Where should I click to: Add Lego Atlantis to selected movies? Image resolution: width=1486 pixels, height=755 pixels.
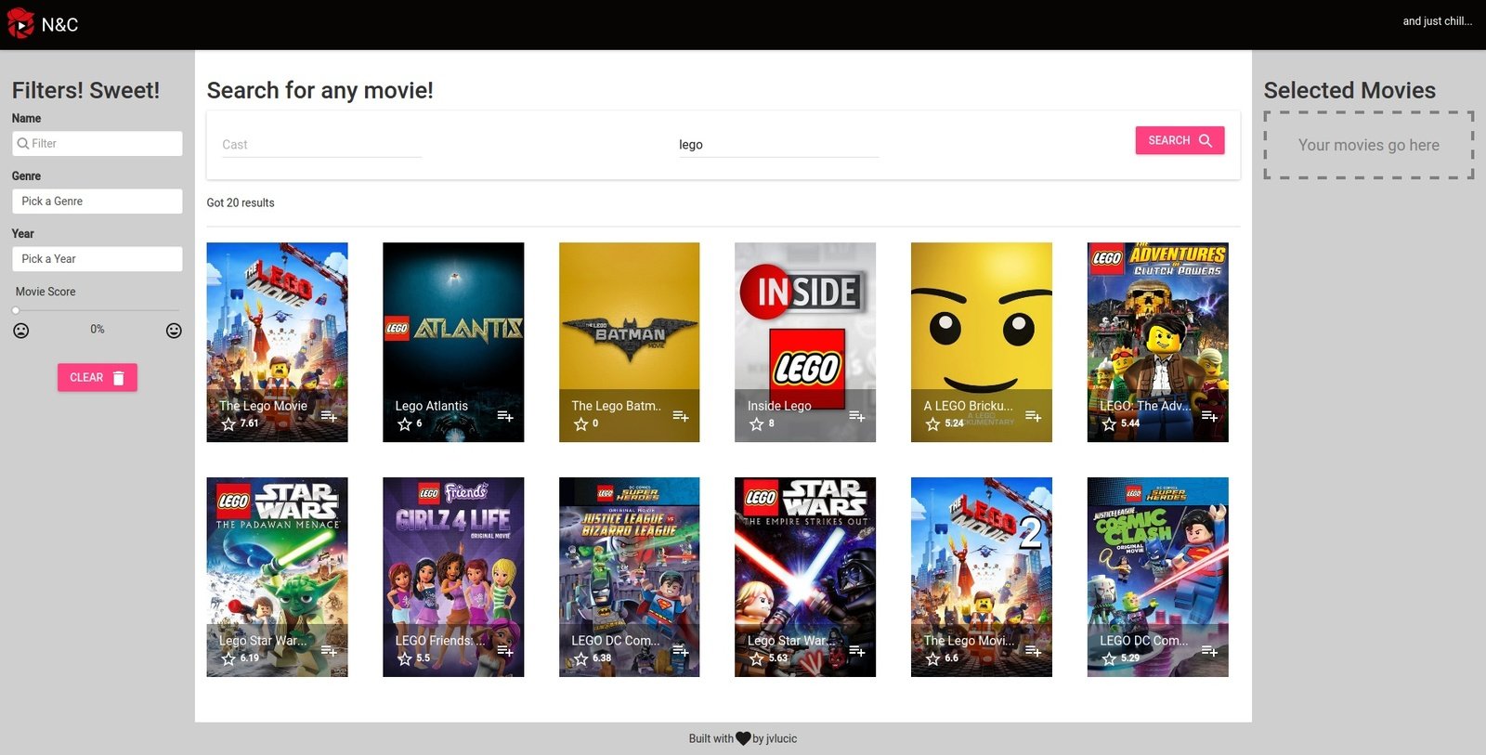point(505,416)
